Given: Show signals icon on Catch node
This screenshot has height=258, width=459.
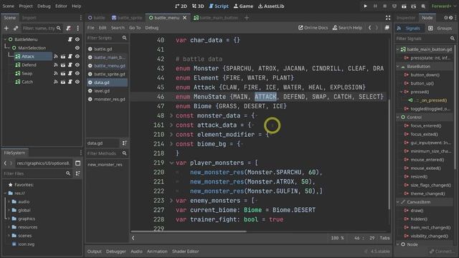Looking at the screenshot, I should (56, 82).
